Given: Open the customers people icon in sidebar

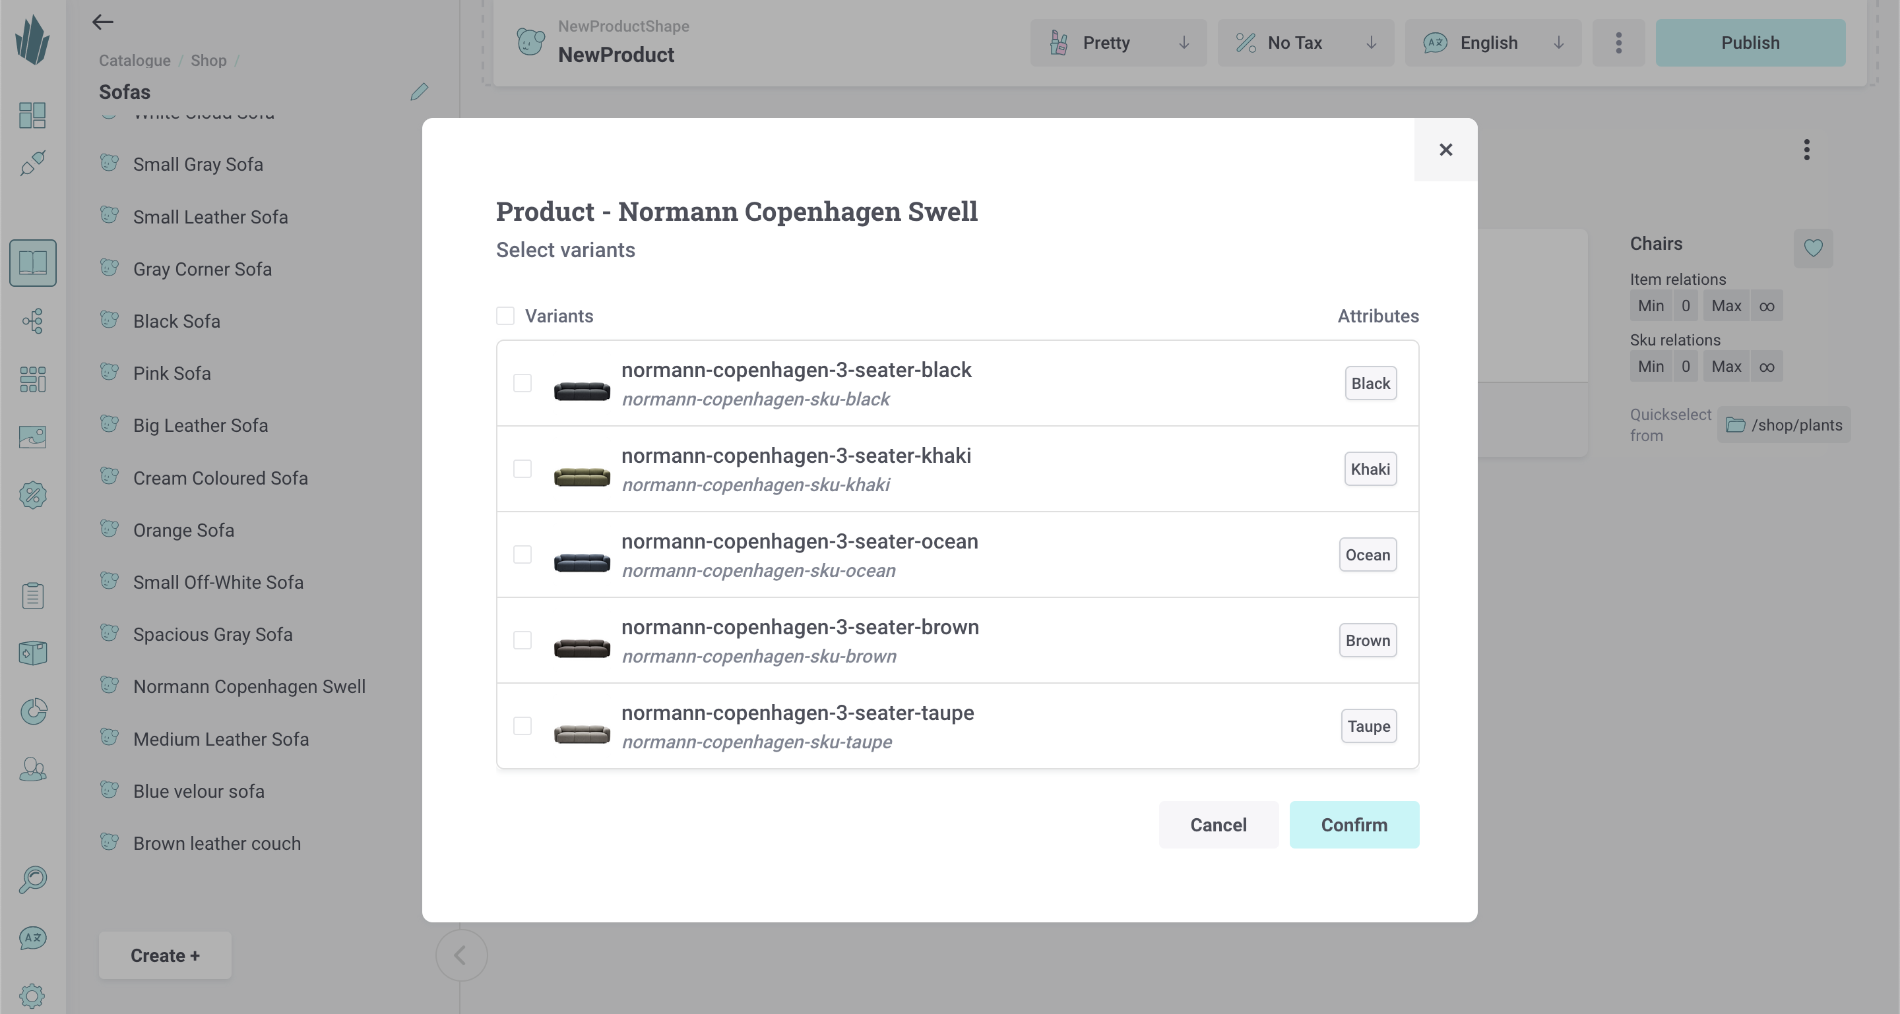Looking at the screenshot, I should (32, 769).
